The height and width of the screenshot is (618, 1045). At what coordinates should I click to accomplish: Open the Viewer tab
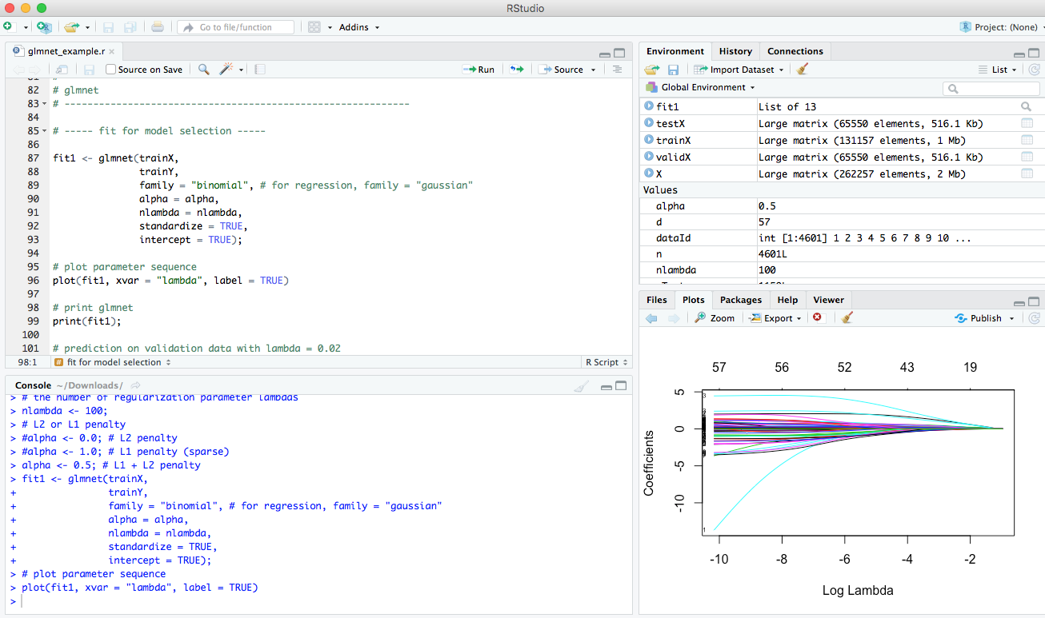[829, 300]
